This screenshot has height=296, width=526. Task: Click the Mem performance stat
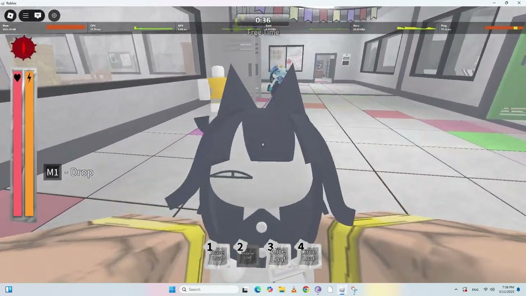pyautogui.click(x=44, y=27)
